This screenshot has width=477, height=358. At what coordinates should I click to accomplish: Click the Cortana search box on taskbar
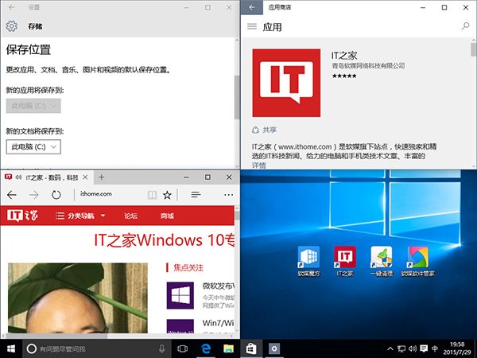pyautogui.click(x=91, y=349)
